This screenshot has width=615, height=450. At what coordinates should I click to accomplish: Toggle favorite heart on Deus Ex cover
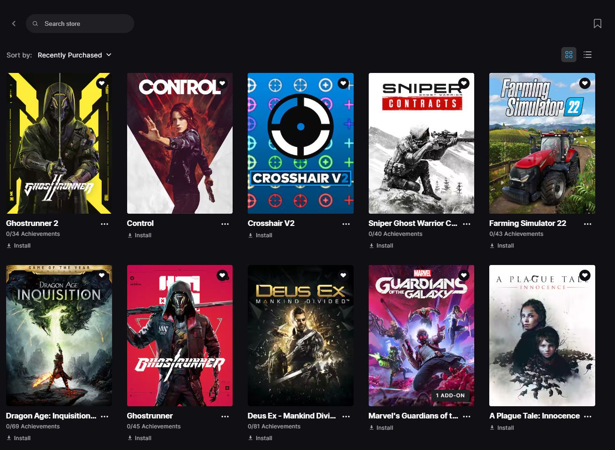pyautogui.click(x=343, y=275)
